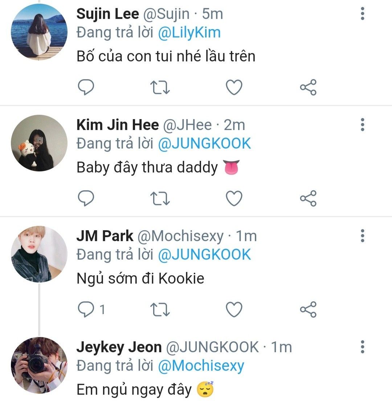392x407 pixels.
Task: Open Sujin Lee's profile picture
Action: tap(39, 32)
